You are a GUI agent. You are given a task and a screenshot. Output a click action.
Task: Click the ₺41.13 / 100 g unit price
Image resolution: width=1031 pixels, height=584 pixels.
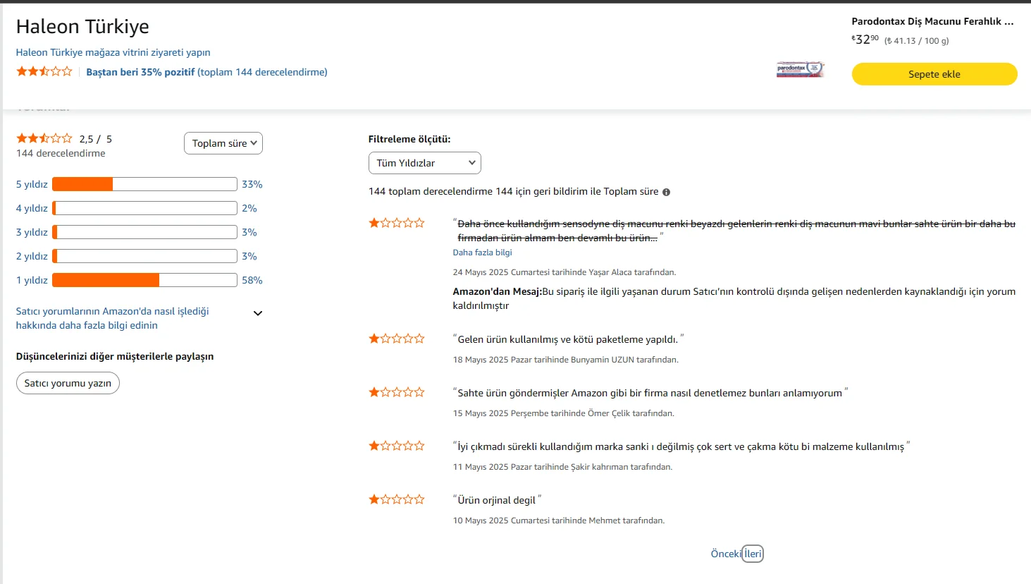tap(917, 41)
